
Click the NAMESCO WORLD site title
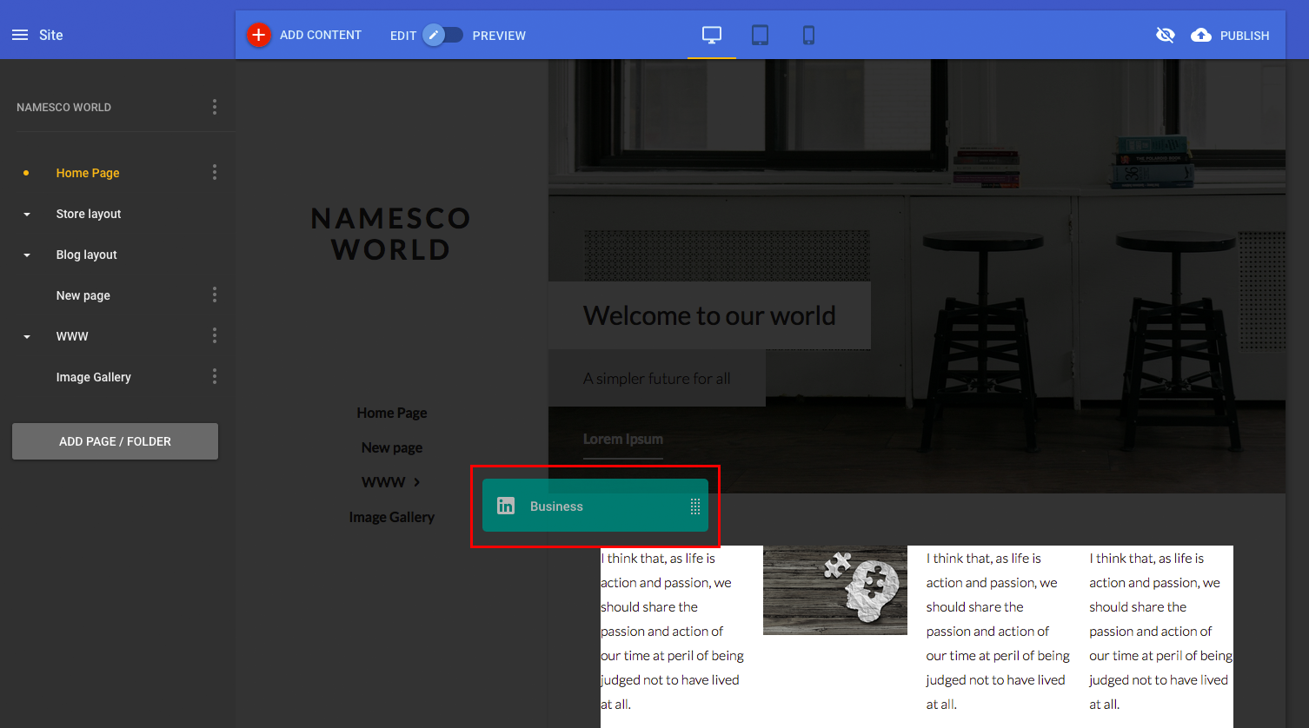point(63,108)
